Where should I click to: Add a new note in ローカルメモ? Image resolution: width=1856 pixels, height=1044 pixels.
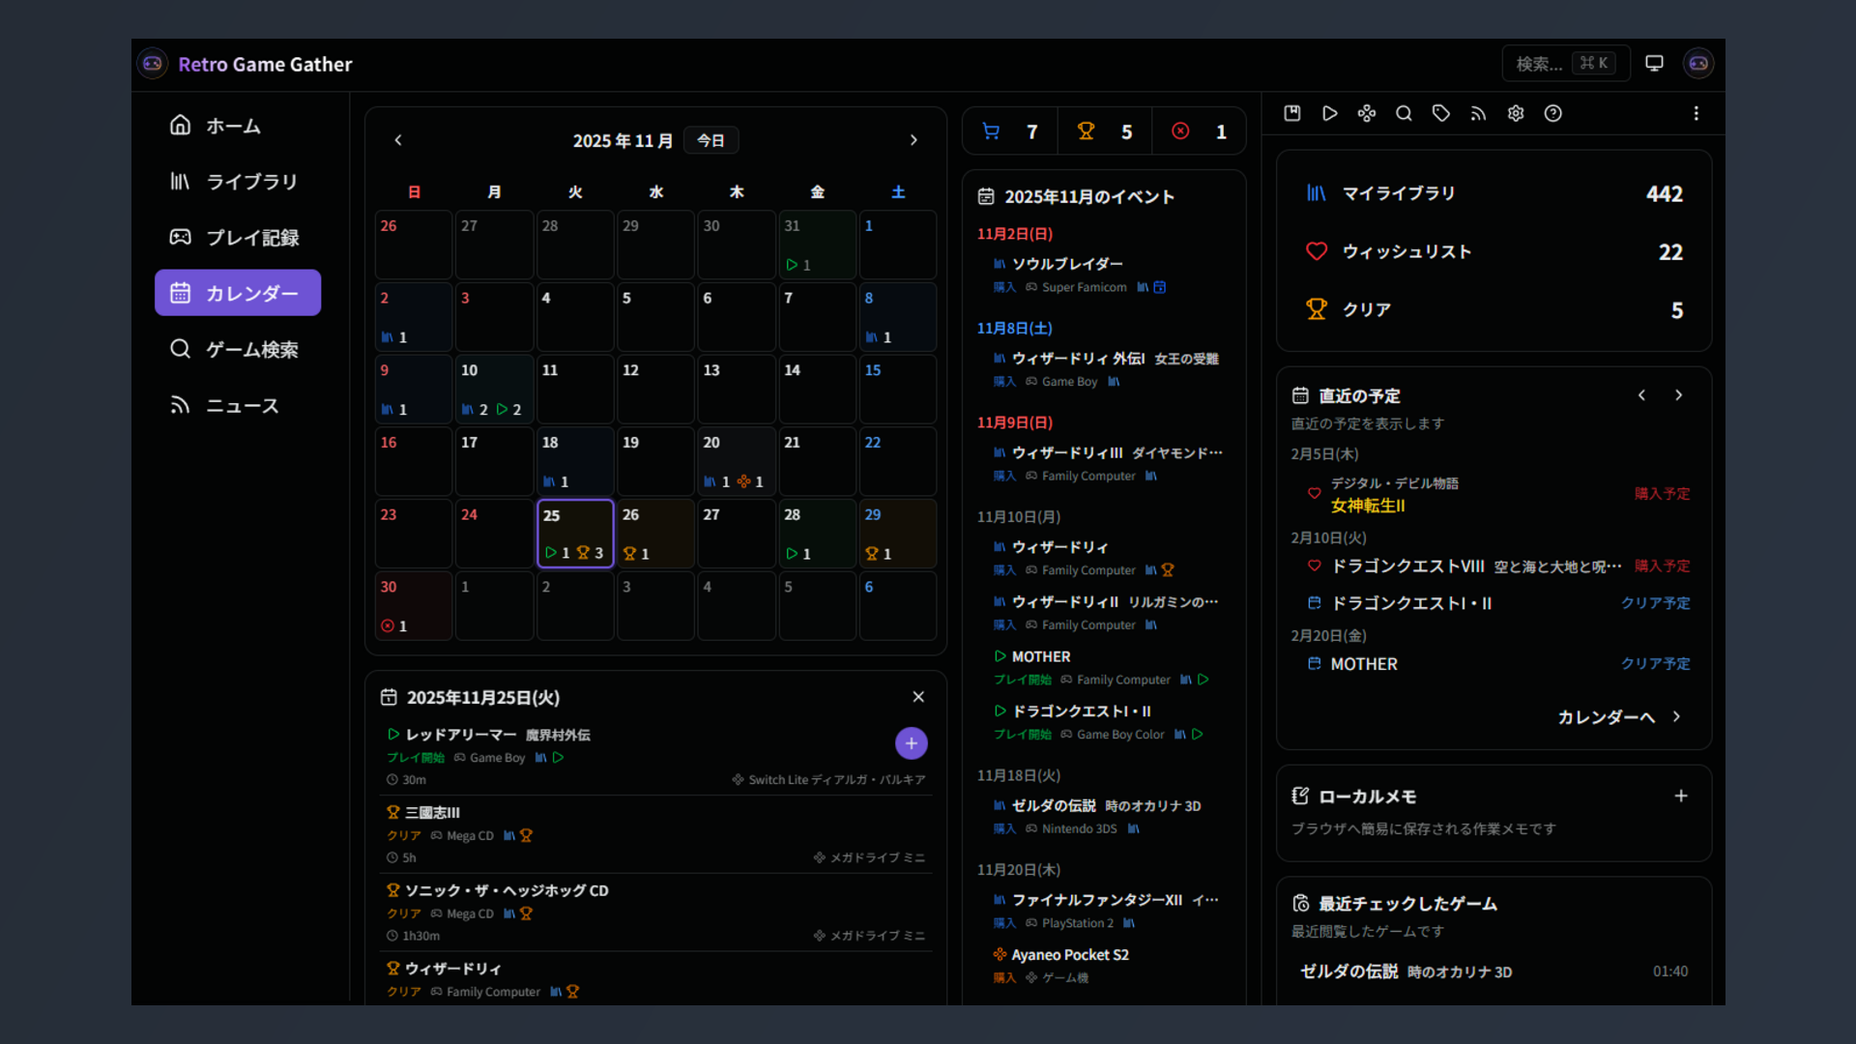[x=1681, y=796]
